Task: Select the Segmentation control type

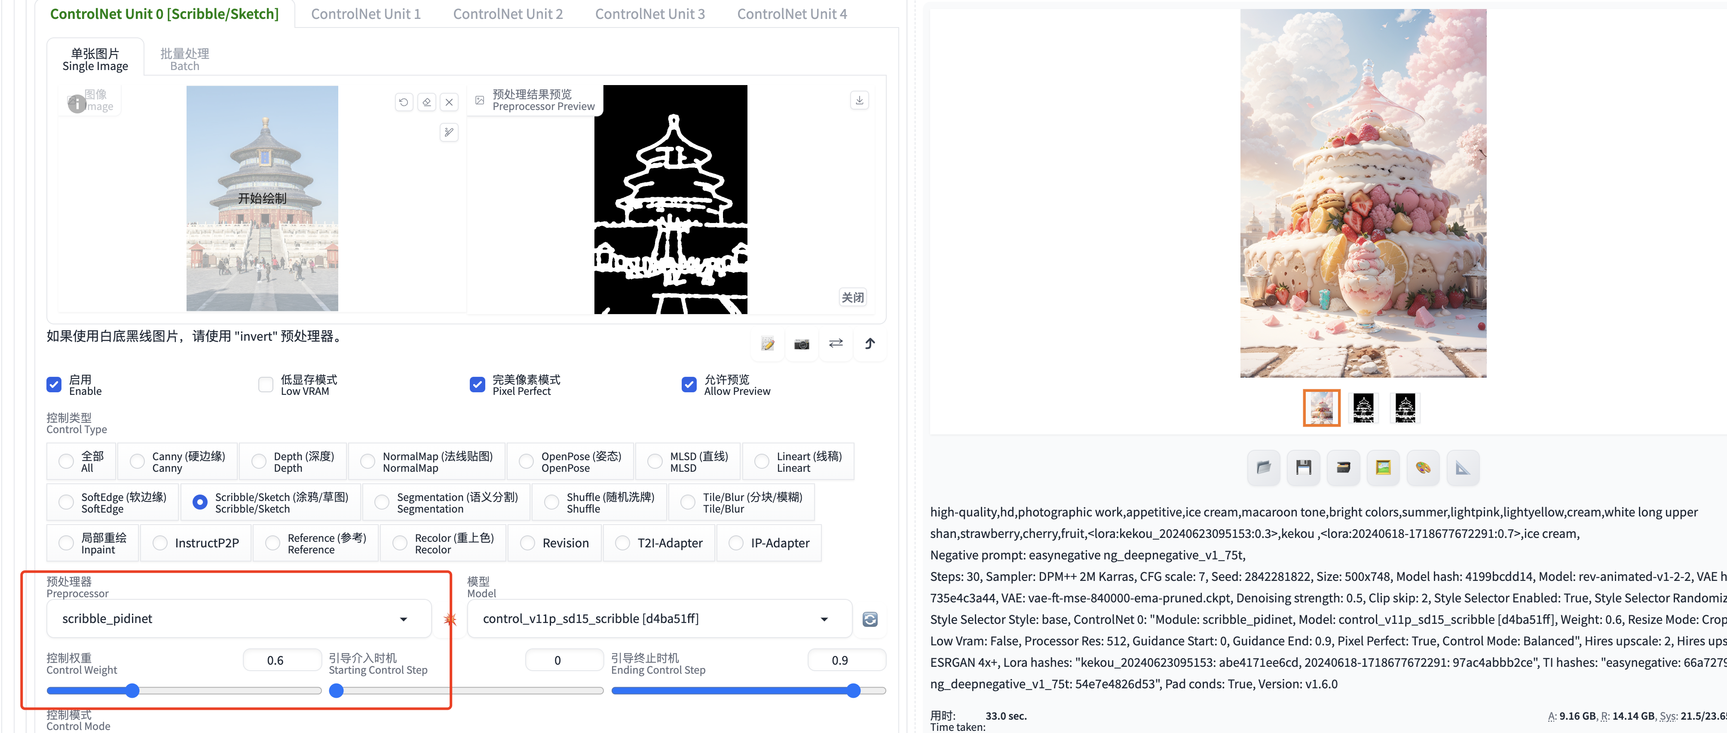Action: (446, 503)
